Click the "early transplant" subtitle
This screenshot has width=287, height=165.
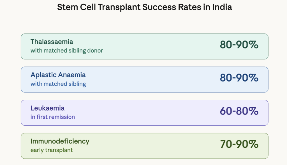click(x=52, y=150)
